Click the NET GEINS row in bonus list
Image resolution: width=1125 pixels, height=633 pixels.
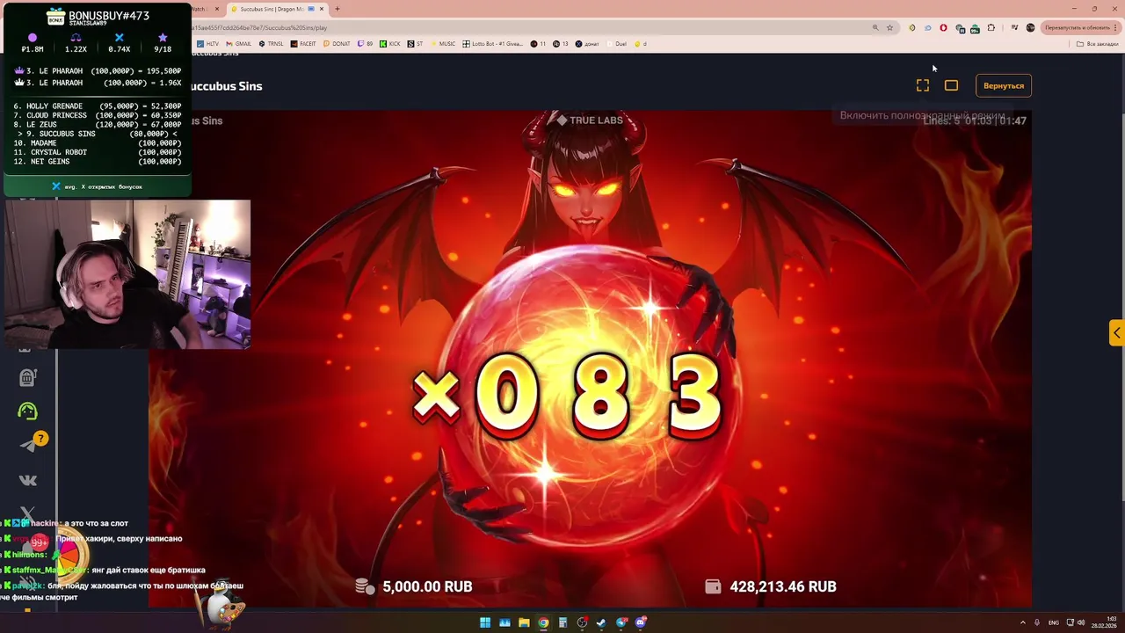tap(97, 162)
